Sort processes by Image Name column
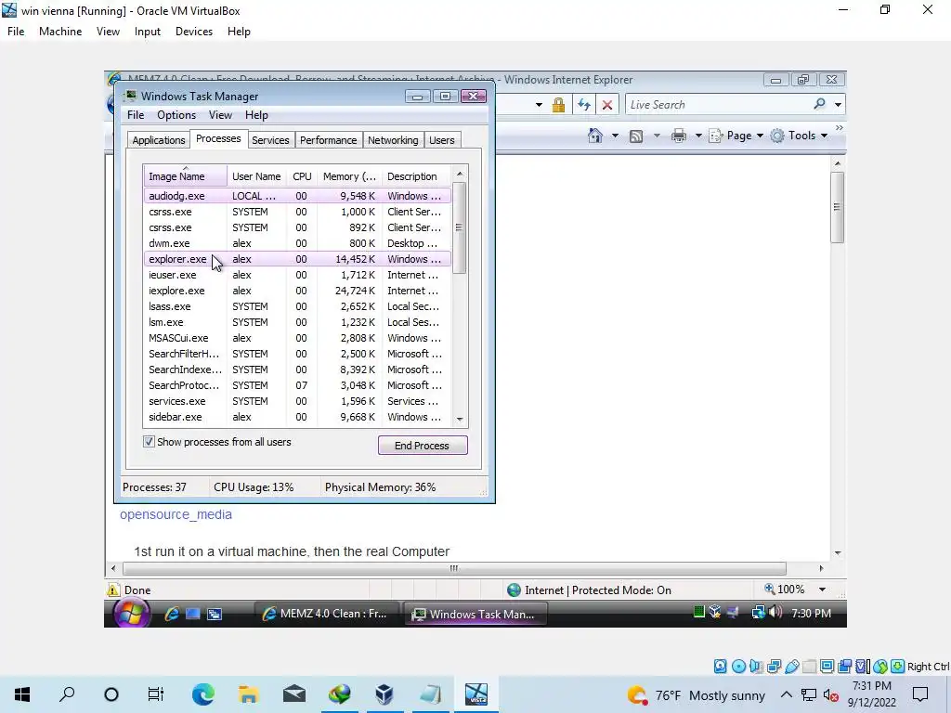This screenshot has height=713, width=951. point(185,175)
